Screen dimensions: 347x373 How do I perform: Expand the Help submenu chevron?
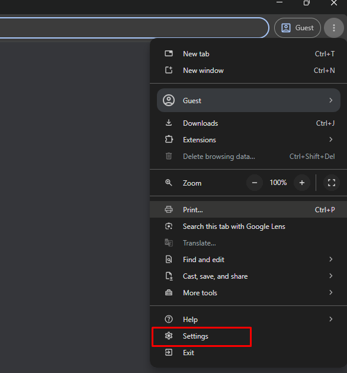click(x=331, y=319)
